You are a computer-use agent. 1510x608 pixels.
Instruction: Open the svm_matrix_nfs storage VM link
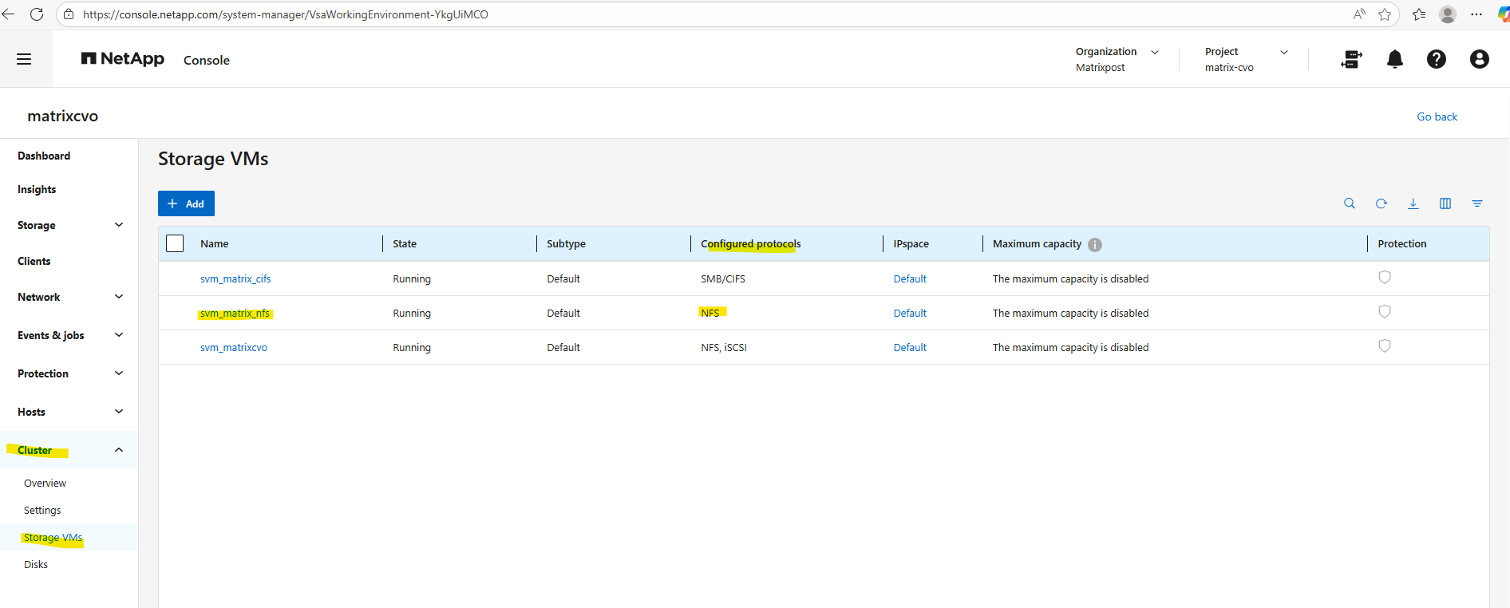235,314
